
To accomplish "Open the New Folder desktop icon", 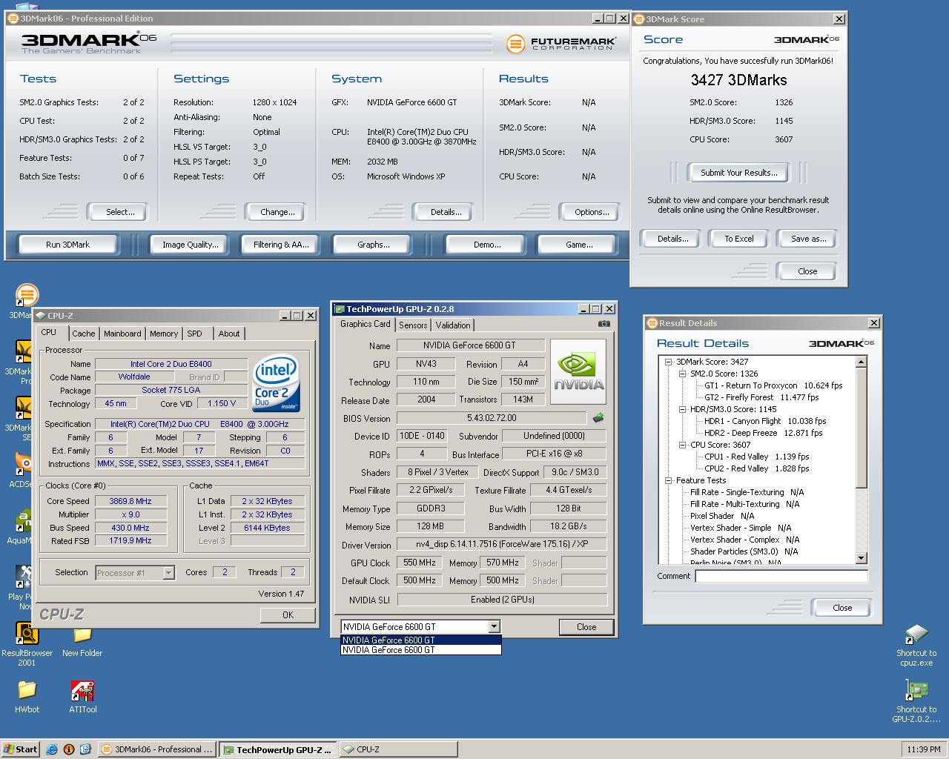I will 82,641.
